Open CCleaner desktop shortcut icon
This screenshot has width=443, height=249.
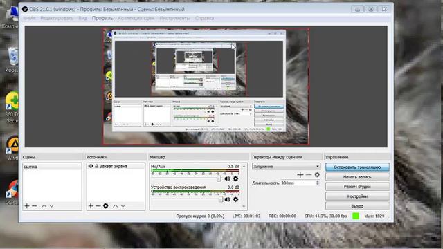12,192
